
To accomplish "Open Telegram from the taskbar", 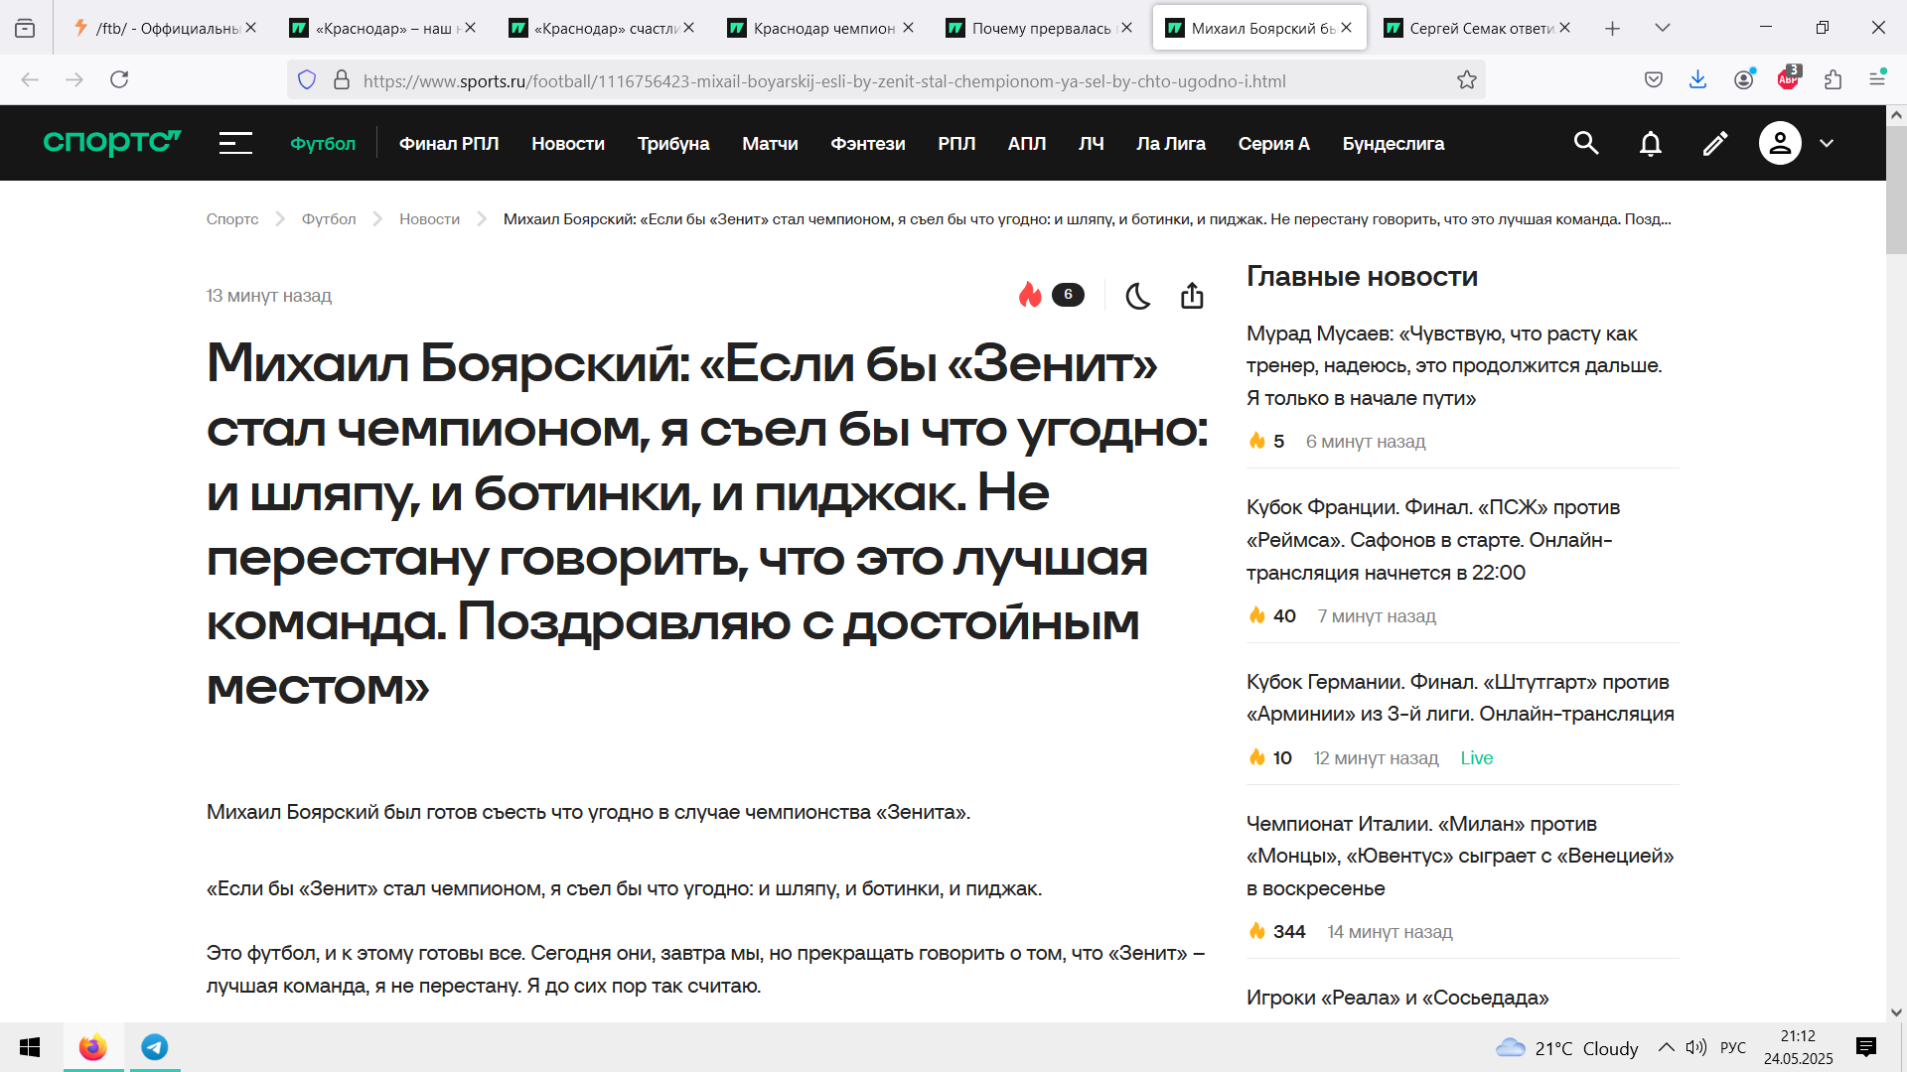I will click(x=154, y=1047).
